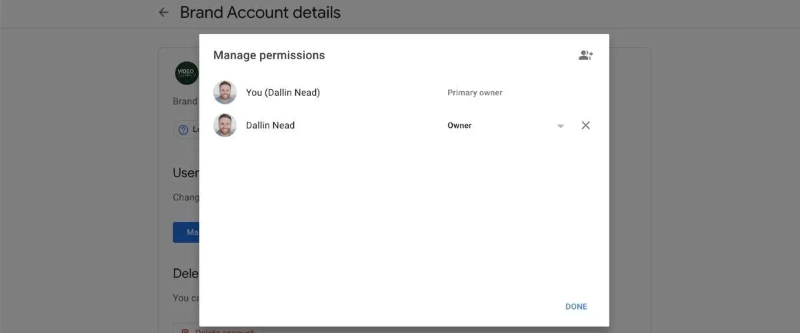Open the invite new users icon
Viewport: 800px width, 333px height.
585,55
